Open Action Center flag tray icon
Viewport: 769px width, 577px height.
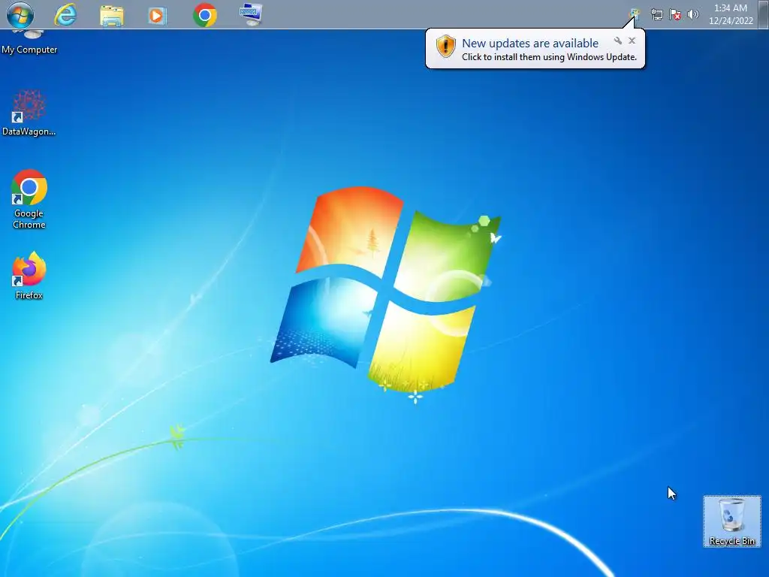pos(675,15)
